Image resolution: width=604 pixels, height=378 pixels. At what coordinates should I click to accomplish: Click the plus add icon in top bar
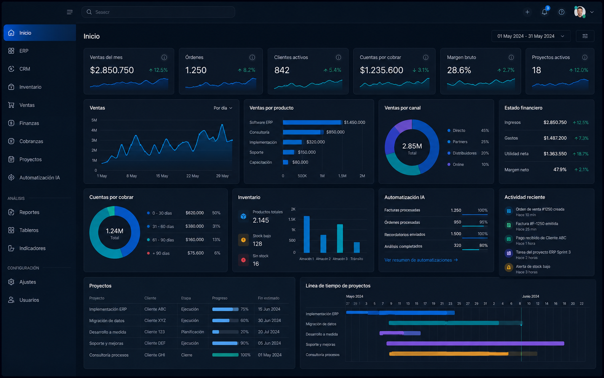point(527,12)
